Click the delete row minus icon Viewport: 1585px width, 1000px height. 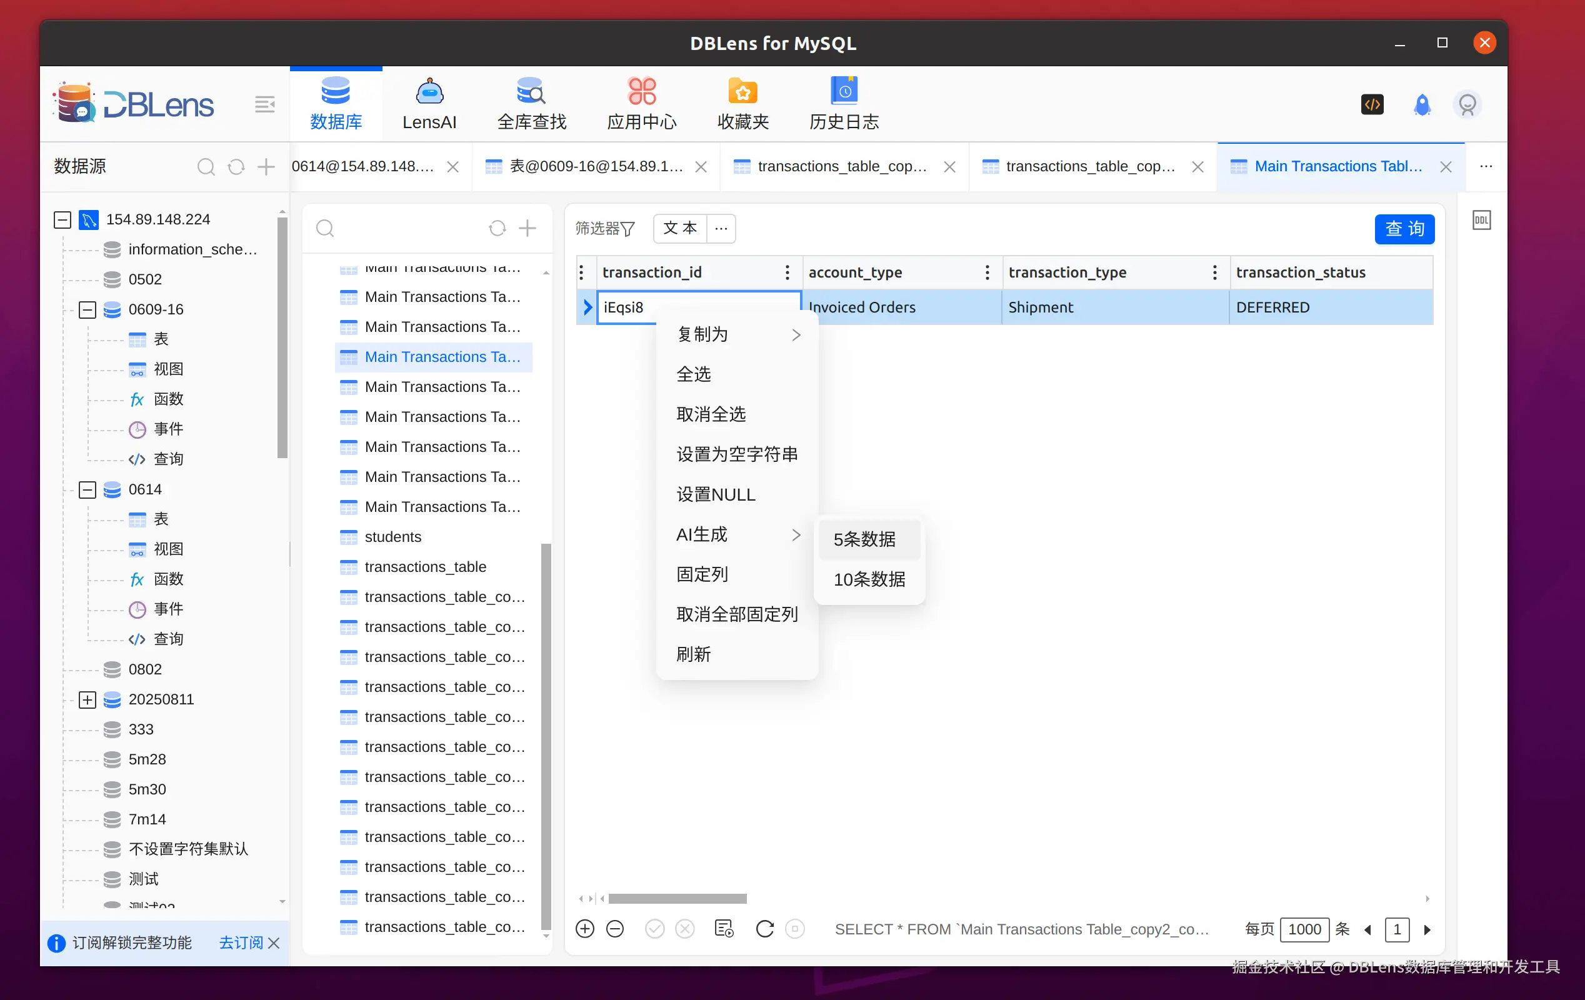coord(615,929)
